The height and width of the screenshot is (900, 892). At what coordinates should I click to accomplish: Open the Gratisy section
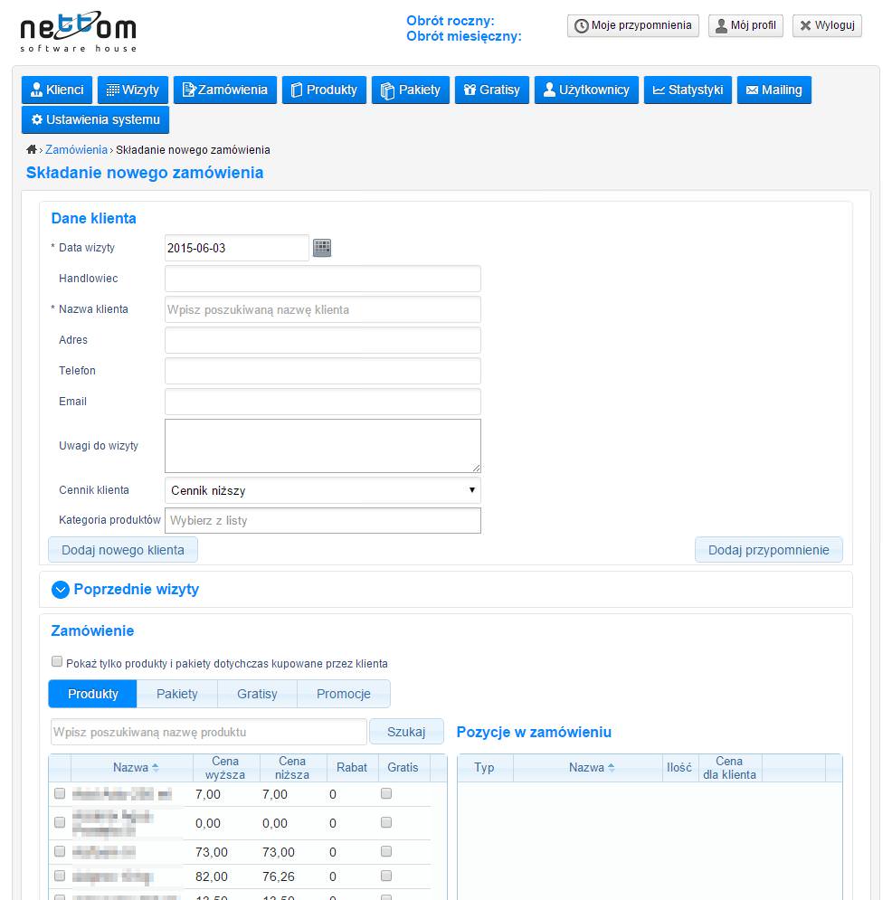coord(492,90)
